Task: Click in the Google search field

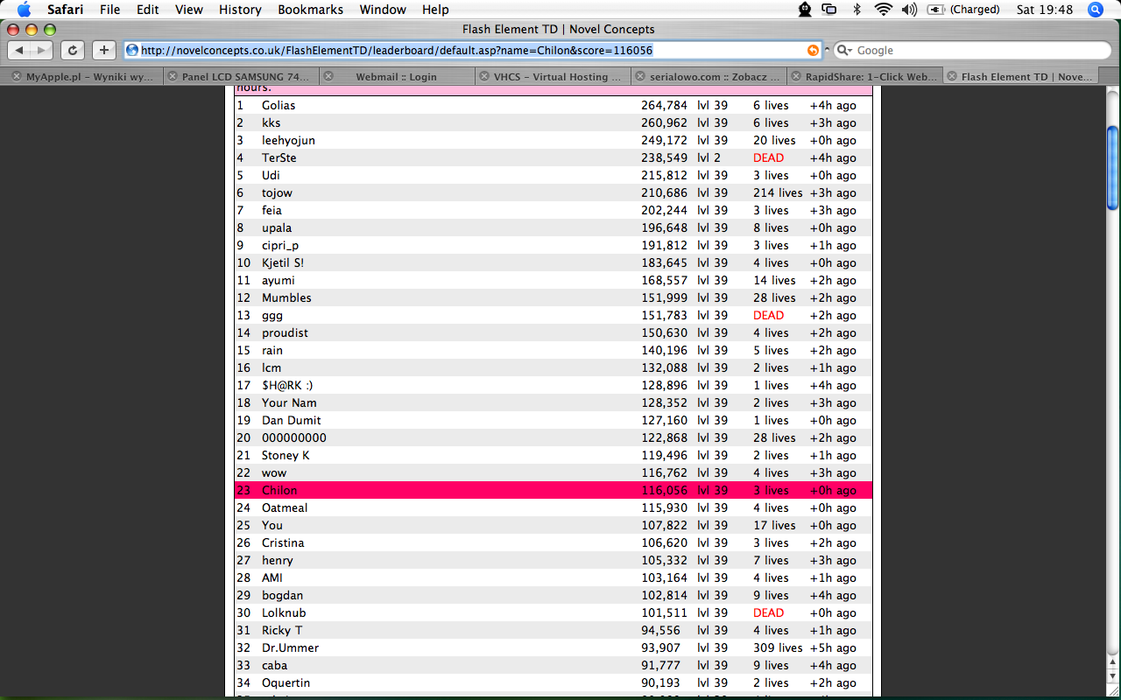Action: point(972,50)
